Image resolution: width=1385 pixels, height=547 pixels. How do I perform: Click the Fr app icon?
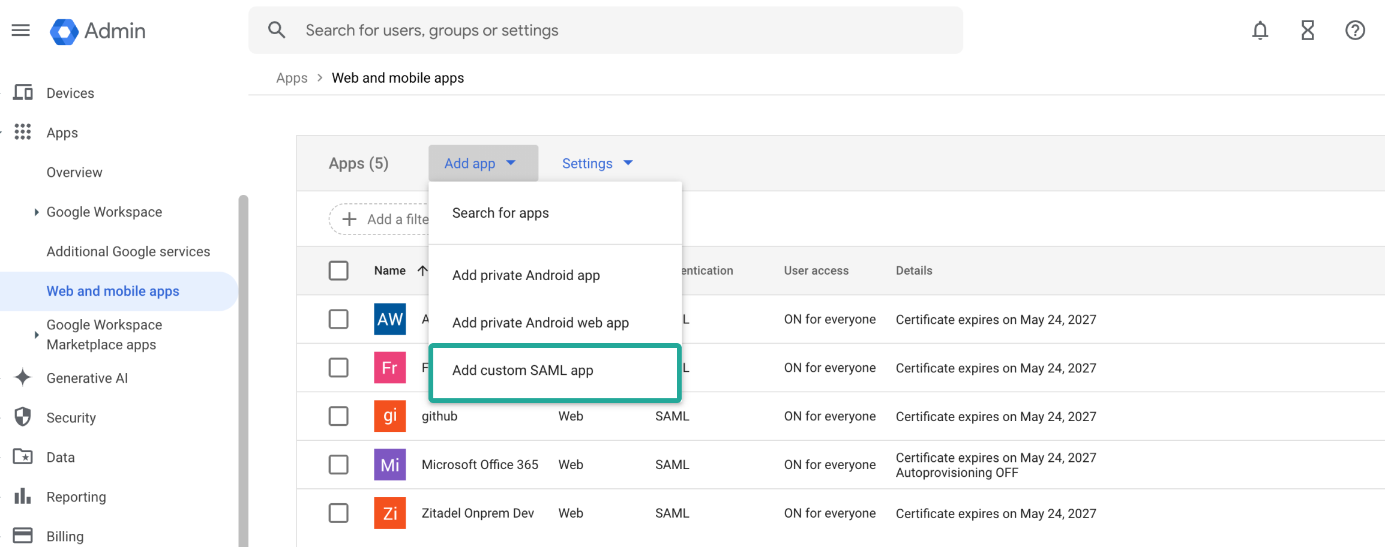(389, 368)
